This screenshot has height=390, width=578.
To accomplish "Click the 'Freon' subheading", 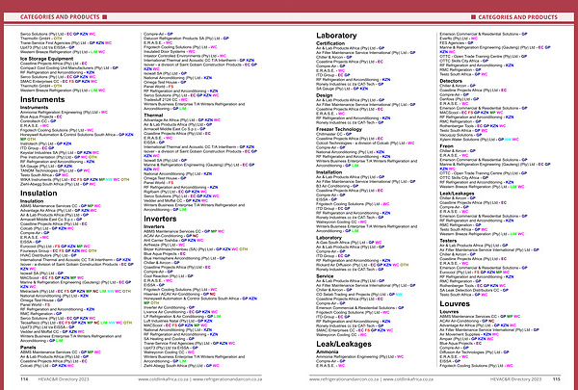I will (x=446, y=146).
